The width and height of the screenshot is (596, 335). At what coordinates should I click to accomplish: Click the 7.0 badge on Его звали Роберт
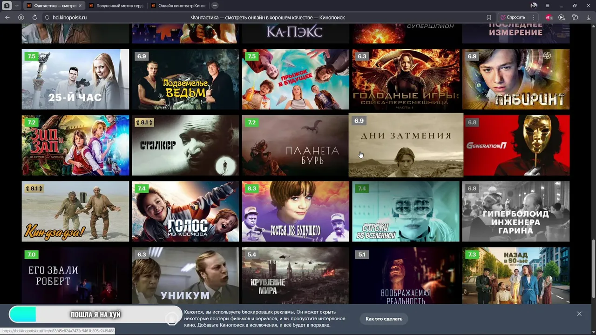tap(32, 255)
